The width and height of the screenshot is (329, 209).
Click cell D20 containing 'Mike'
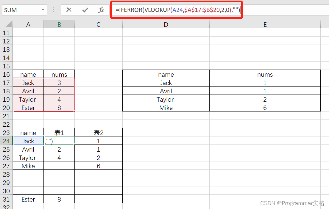point(166,108)
